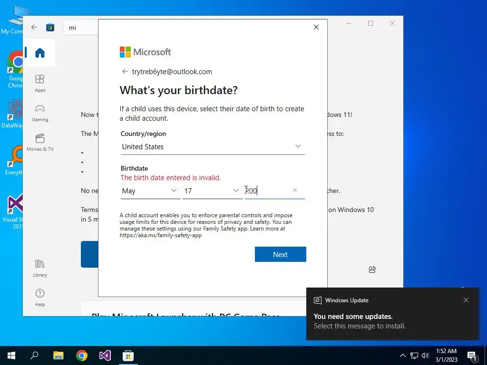Click the https://aka.ms/family-safety-app text
The image size is (487, 365).
[x=161, y=235]
